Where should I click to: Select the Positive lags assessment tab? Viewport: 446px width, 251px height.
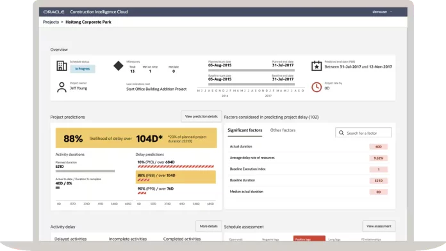pyautogui.click(x=309, y=239)
